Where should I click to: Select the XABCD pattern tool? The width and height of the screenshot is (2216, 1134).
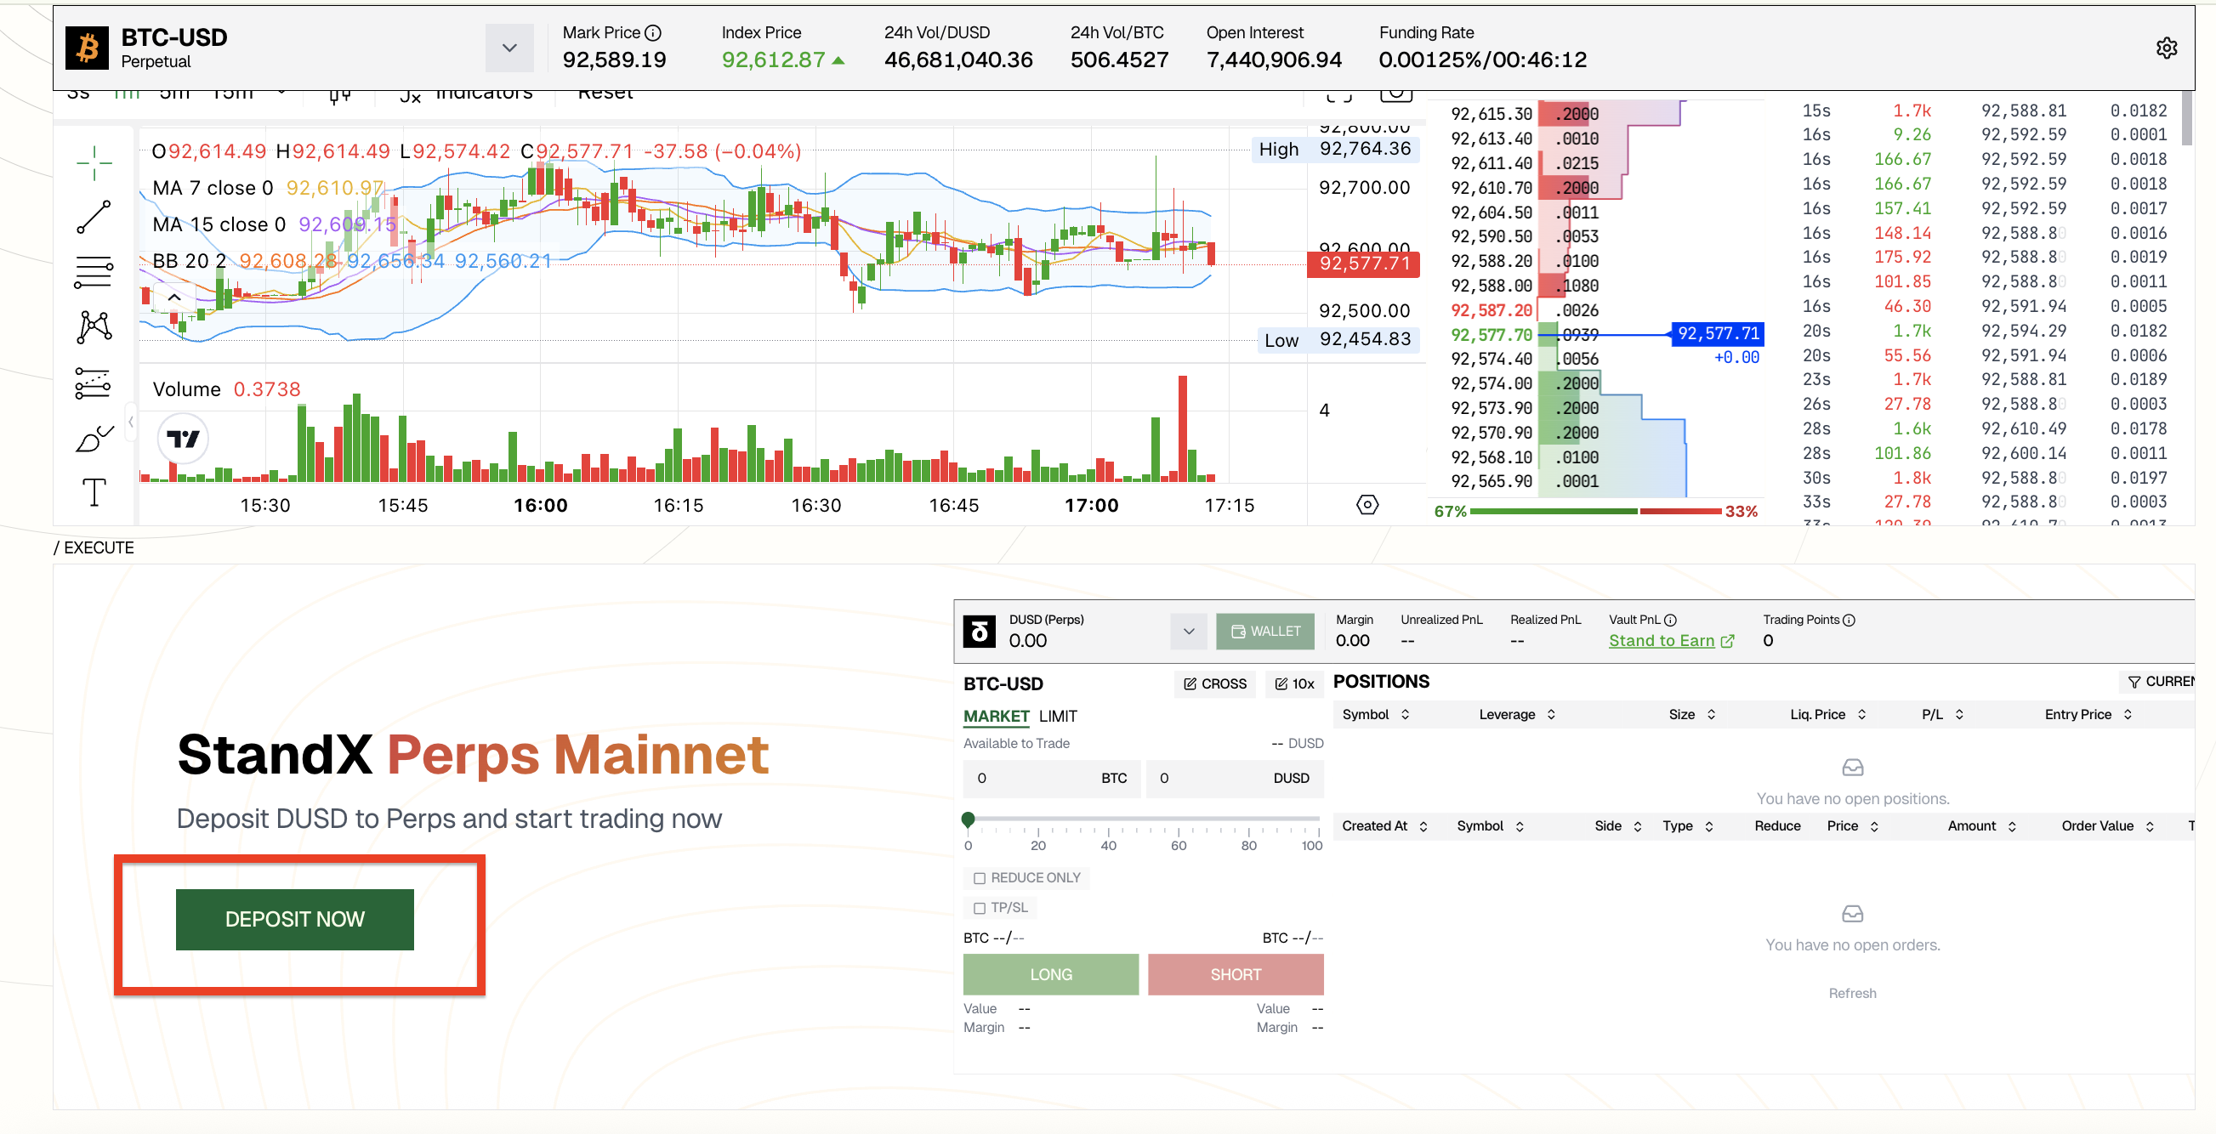(94, 326)
